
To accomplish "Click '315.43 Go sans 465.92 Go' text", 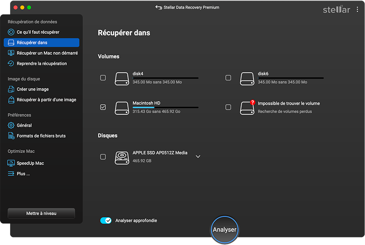I will (156, 111).
